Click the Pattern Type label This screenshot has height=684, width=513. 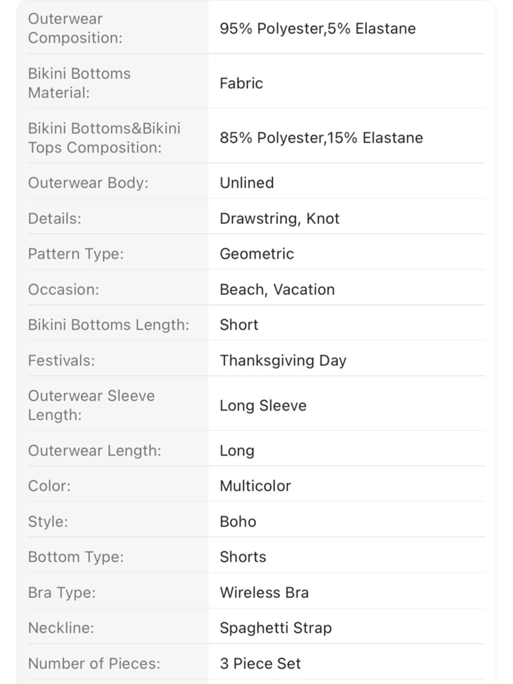coord(76,254)
